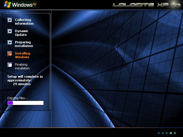Image resolution: width=183 pixels, height=137 pixels.
Task: Click the orange "Installing Windows" text
Action: pos(23,55)
